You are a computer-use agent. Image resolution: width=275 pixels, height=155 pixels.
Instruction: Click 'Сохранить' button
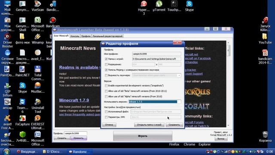pyautogui.click(x=174, y=125)
